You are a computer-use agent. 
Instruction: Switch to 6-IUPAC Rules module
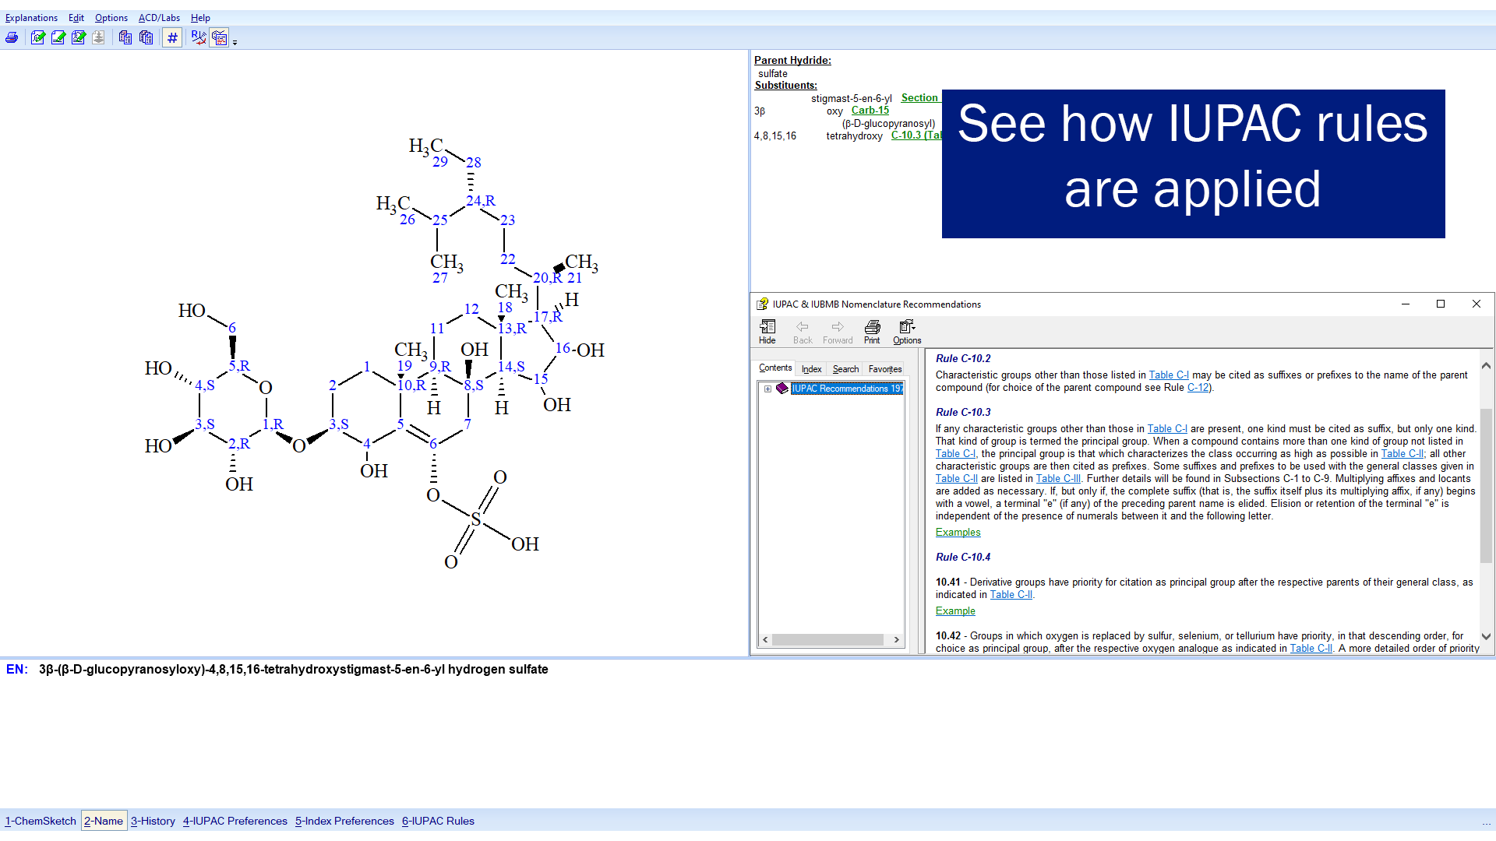click(x=438, y=821)
